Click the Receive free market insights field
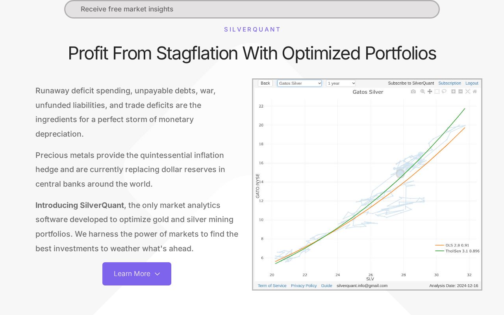The height and width of the screenshot is (315, 504). 252,9
